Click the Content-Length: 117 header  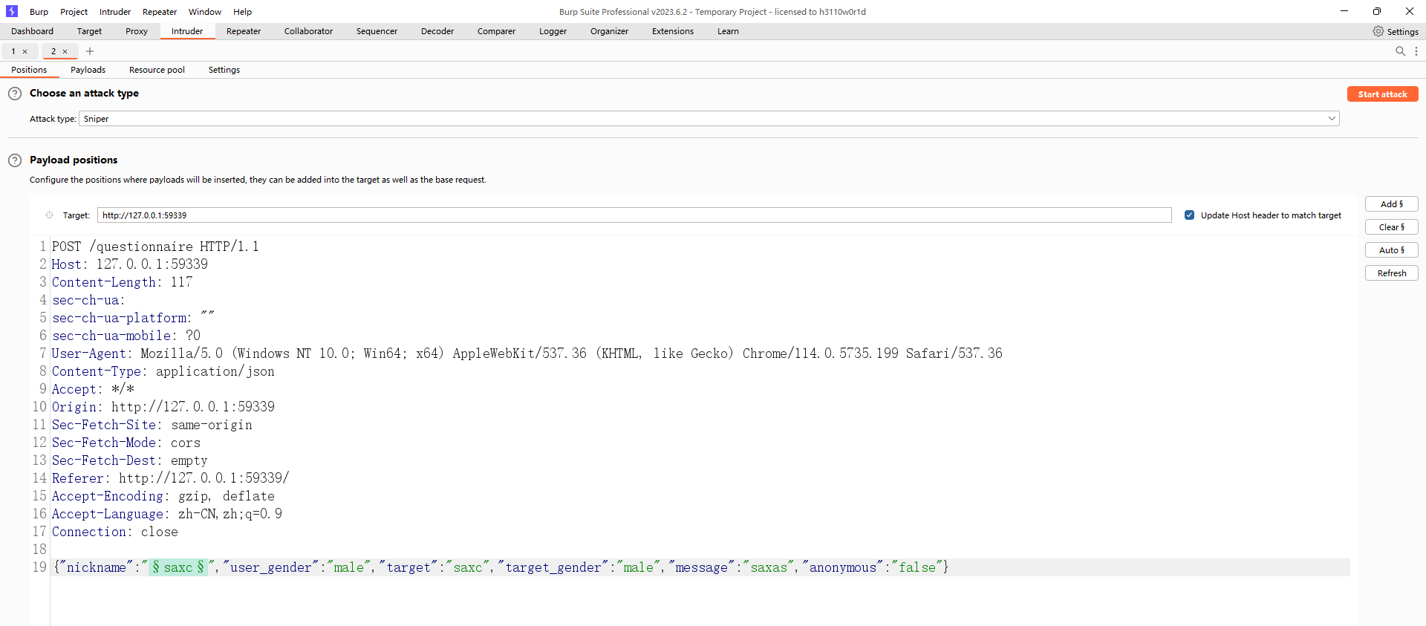[x=122, y=282]
